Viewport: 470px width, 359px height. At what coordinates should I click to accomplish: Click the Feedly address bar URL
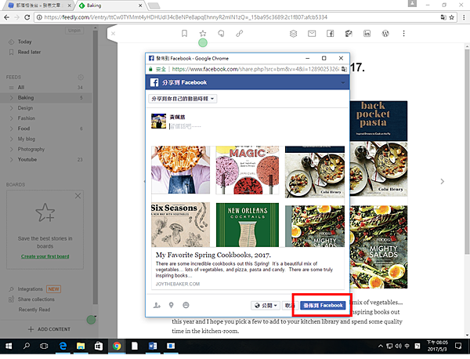(x=186, y=17)
